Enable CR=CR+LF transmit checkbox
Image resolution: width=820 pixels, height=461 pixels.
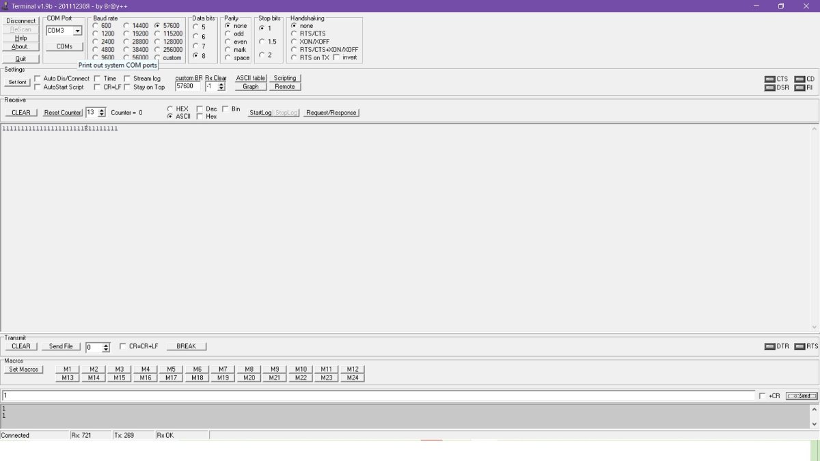[x=123, y=346]
